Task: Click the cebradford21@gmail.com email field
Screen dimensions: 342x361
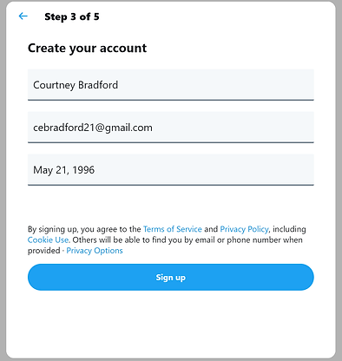Action: [171, 128]
